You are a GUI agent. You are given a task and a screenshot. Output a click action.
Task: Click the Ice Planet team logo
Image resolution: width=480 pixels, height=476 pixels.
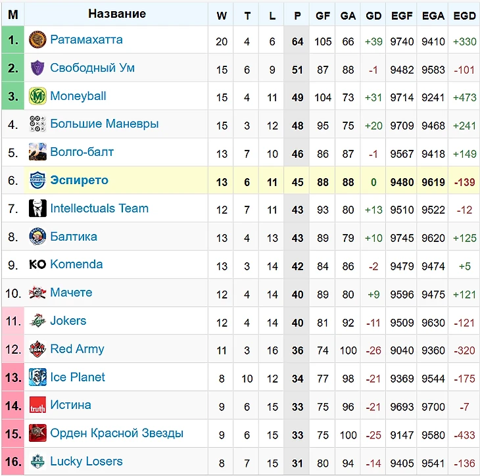point(37,377)
